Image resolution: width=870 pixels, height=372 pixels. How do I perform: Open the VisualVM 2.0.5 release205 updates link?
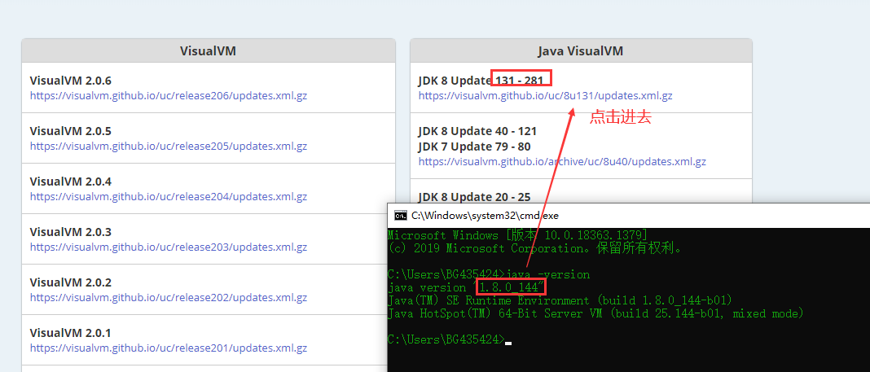click(x=168, y=147)
